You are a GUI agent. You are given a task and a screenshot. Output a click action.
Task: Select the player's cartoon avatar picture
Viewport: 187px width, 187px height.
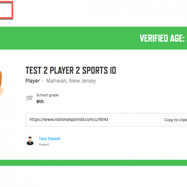point(2,83)
